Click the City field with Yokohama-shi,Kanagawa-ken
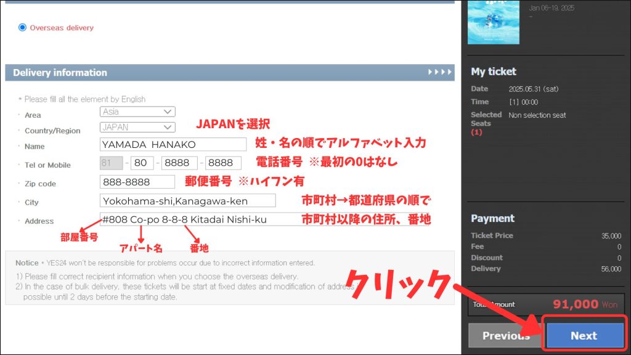Viewport: 631px width, 355px height. (x=187, y=201)
